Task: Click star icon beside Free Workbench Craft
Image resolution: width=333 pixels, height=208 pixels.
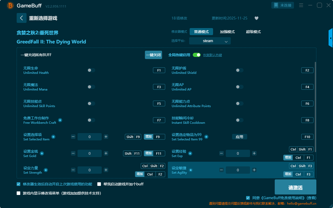Action: 60,120
